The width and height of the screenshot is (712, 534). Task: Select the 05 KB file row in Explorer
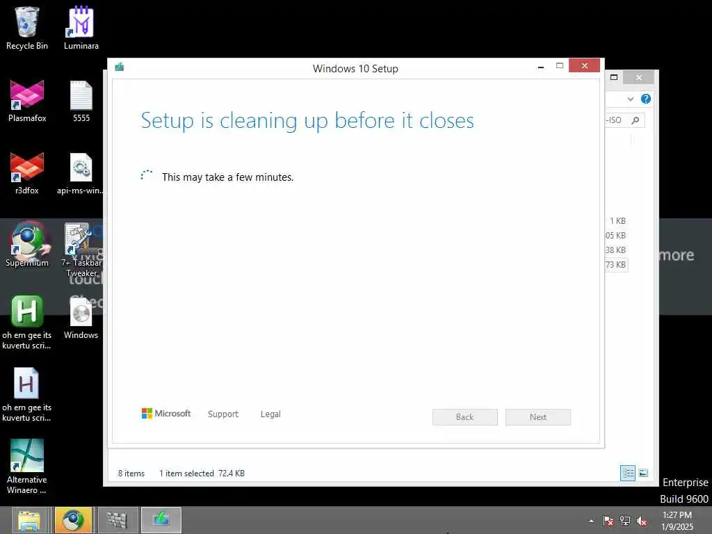point(616,236)
